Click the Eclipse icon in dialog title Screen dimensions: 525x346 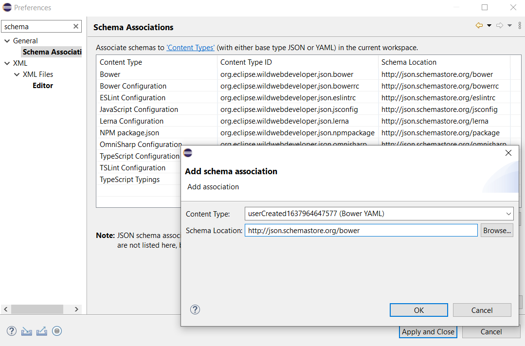point(188,153)
